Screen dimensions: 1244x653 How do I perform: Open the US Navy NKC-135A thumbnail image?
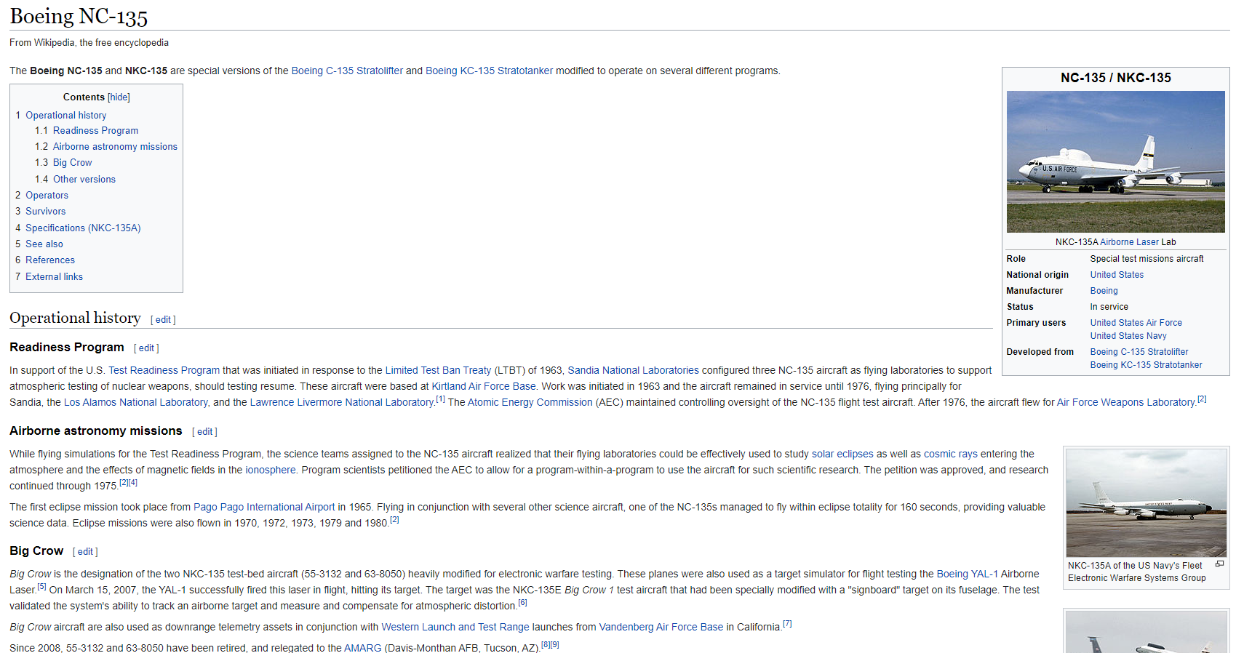[1146, 502]
